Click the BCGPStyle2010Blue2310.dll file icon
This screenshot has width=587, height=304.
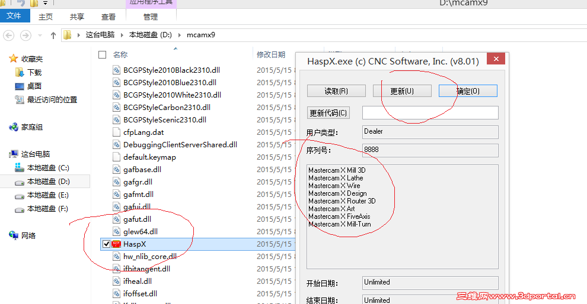(x=116, y=83)
